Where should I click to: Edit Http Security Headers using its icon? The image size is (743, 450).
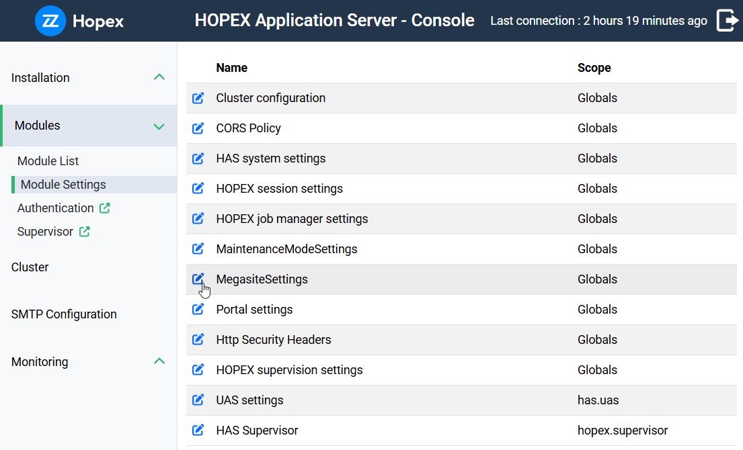pyautogui.click(x=198, y=340)
